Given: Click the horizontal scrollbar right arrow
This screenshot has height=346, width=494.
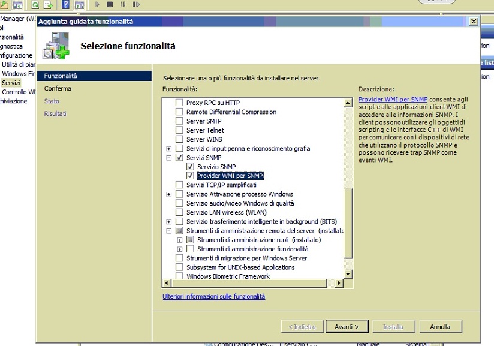Looking at the screenshot, I should [x=339, y=283].
